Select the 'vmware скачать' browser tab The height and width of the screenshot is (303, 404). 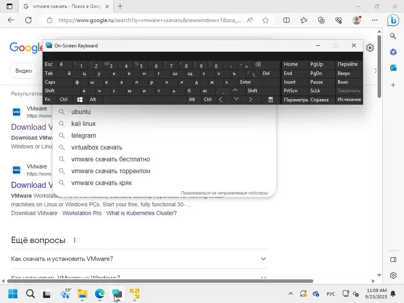[66, 6]
